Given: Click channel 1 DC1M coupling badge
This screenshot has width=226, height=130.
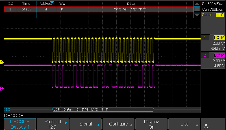Looking at the screenshot, I should 219,38.
